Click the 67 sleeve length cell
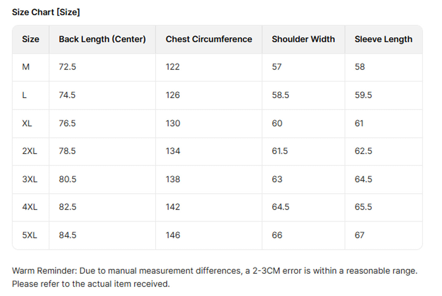This screenshot has height=296, width=442. pos(359,235)
